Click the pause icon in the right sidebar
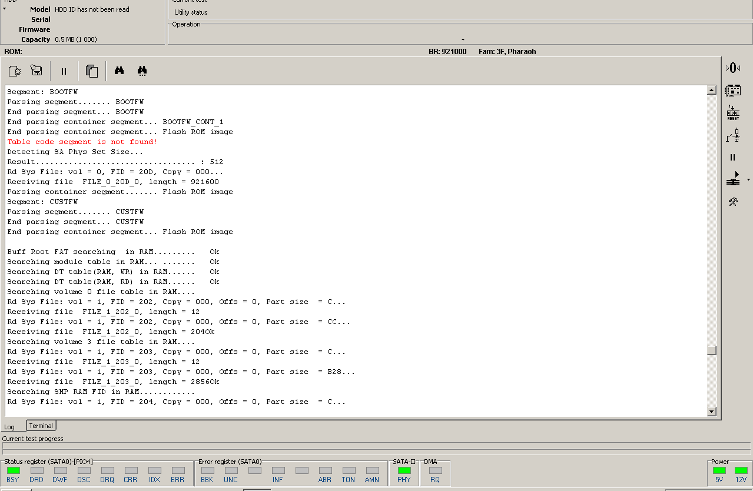Screen dimensions: 753x491 [x=733, y=158]
